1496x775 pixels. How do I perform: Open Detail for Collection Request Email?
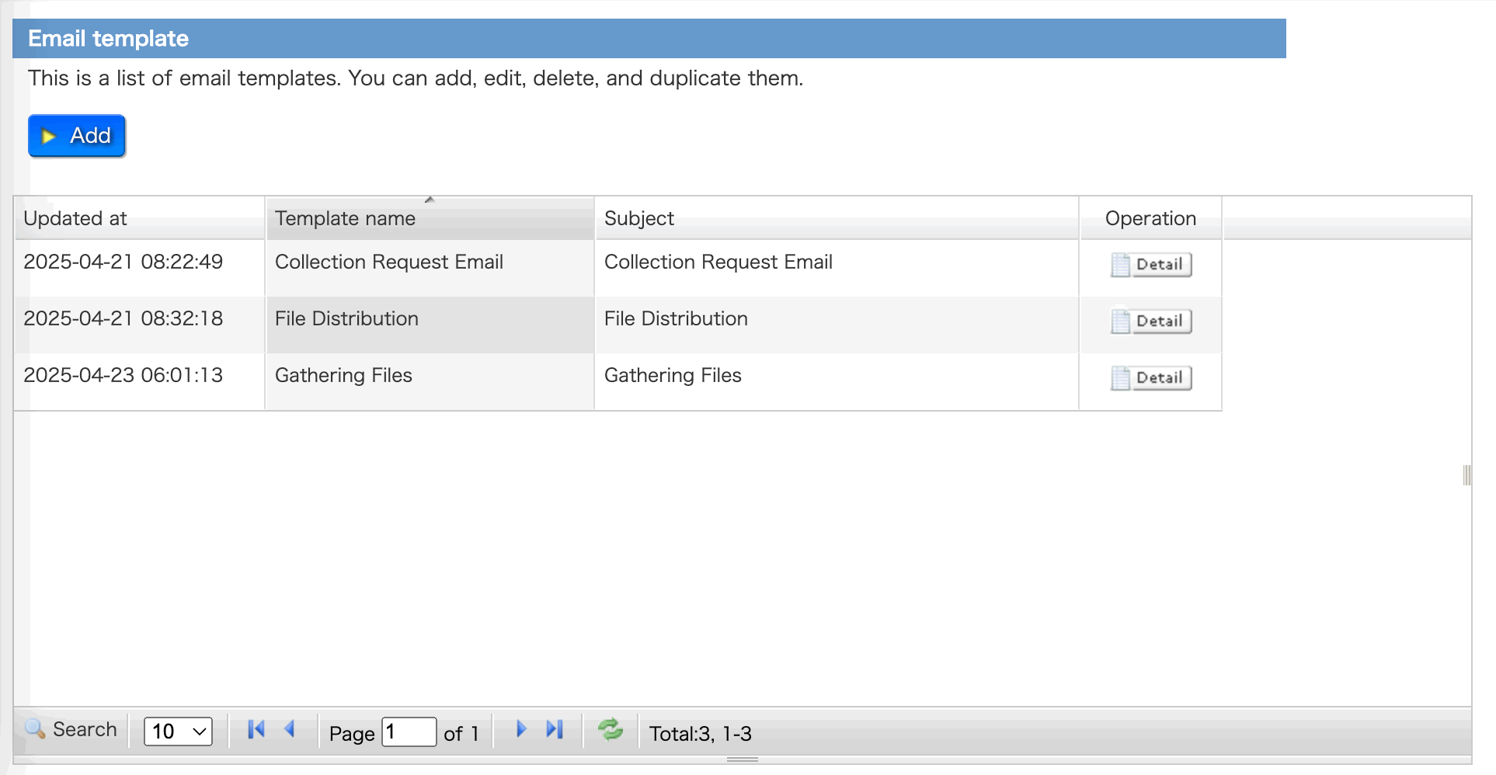click(x=1150, y=264)
